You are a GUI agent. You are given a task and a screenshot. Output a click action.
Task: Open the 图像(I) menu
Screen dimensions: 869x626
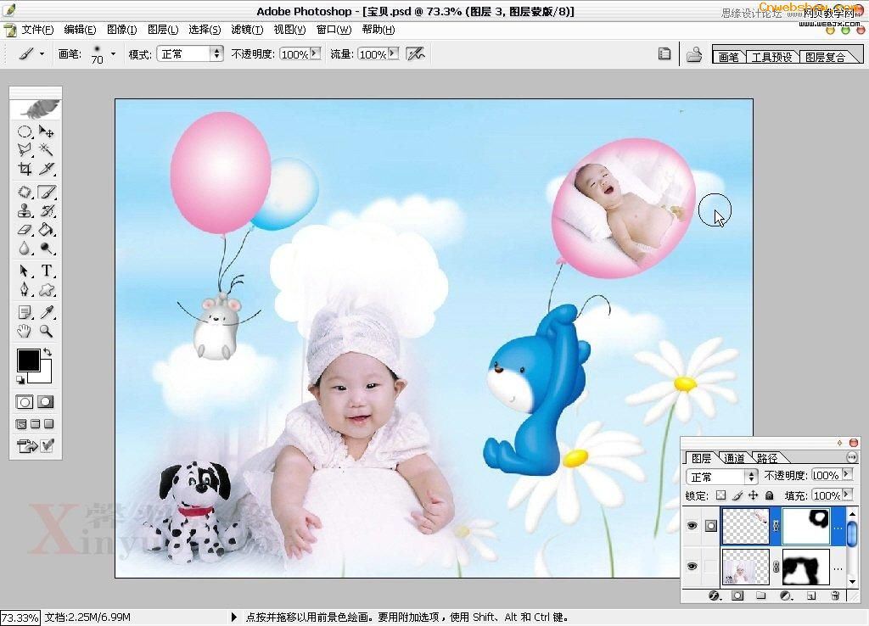click(122, 30)
